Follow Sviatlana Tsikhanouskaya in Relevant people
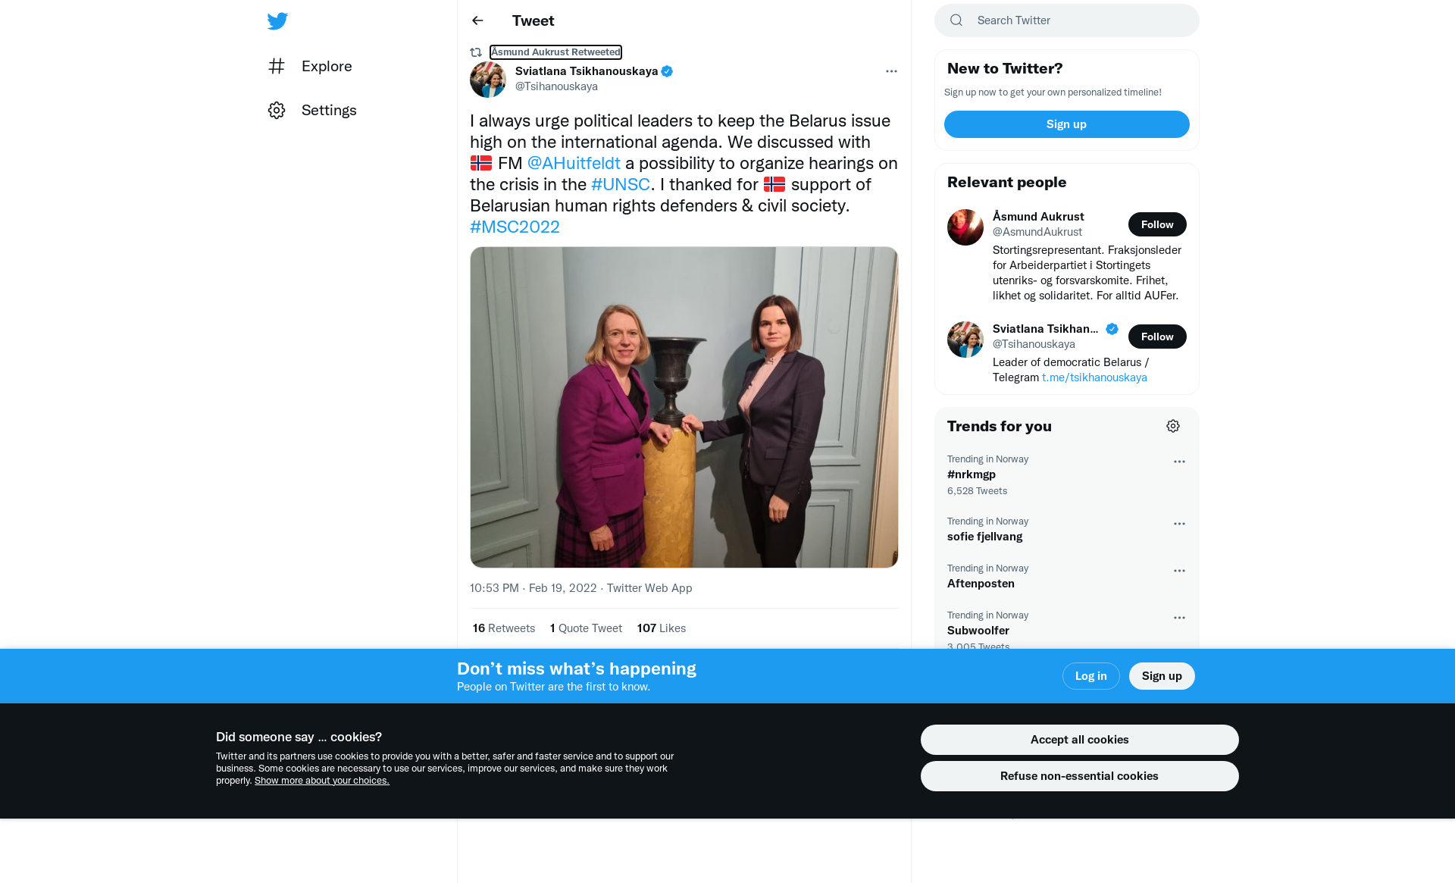The height and width of the screenshot is (883, 1455). click(1157, 337)
